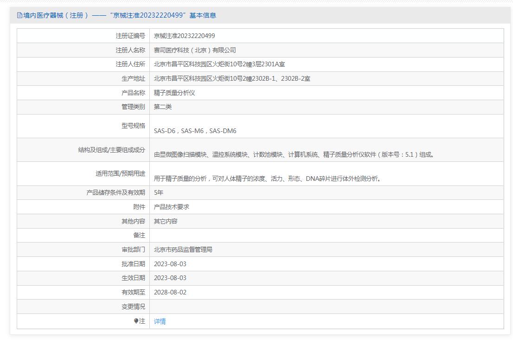The width and height of the screenshot is (513, 345).
Task: Select the shelf life value 5年
Action: click(158, 193)
